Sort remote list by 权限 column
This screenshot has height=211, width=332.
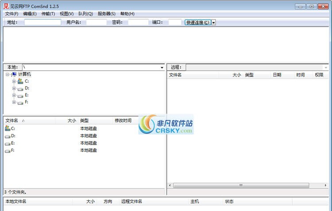(x=320, y=75)
